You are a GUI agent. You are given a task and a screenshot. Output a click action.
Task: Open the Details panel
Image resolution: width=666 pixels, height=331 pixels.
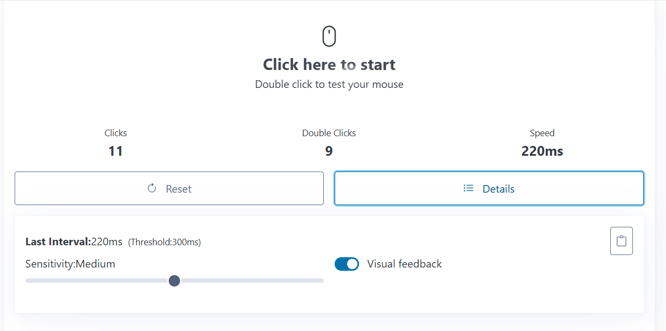pos(489,188)
